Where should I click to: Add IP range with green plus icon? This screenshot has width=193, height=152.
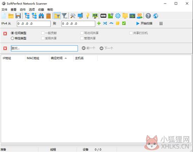[x=99, y=23]
